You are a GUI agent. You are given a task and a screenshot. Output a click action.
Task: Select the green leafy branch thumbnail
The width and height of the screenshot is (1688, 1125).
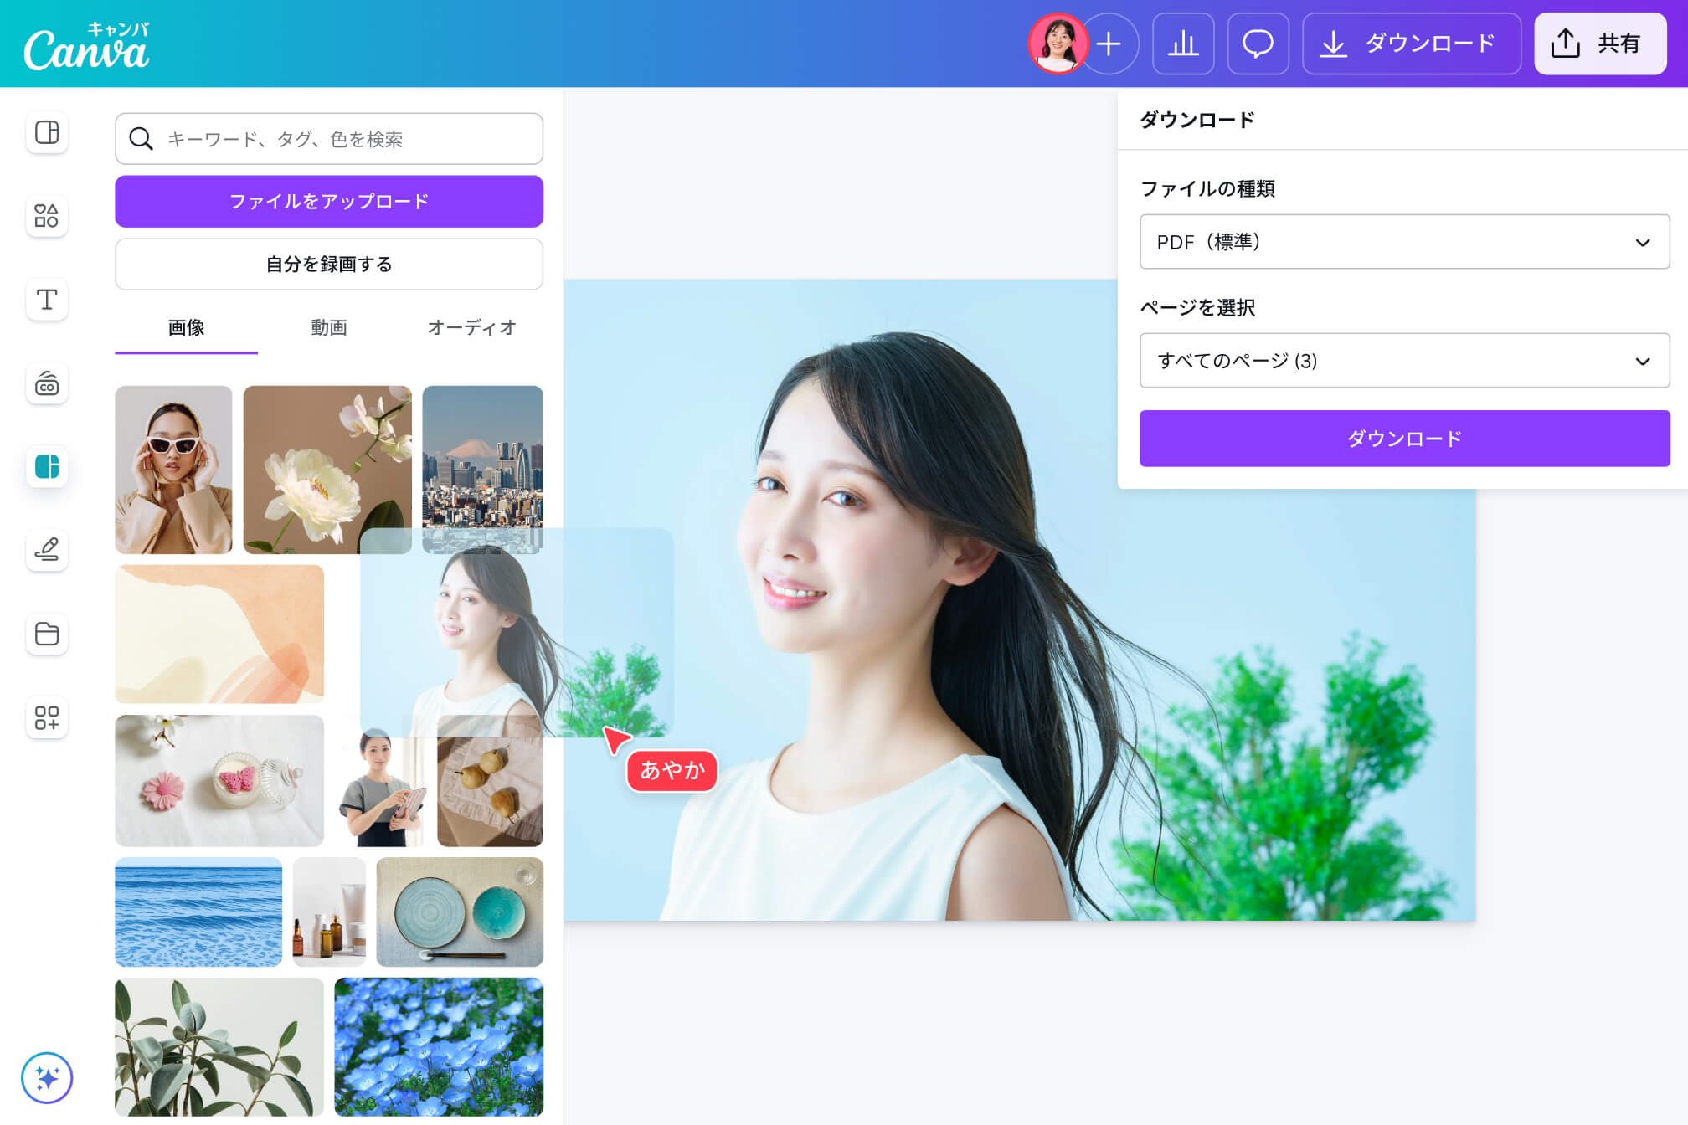[x=219, y=1046]
